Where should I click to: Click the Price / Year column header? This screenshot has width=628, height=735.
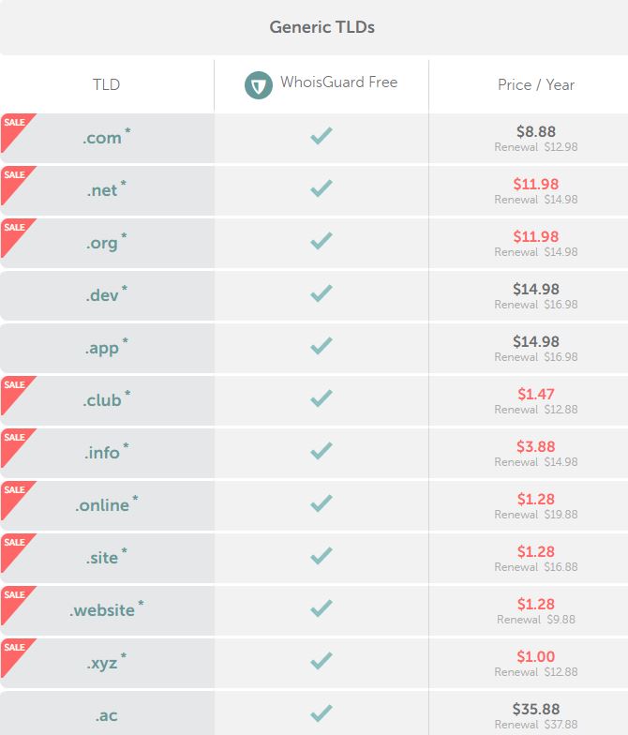click(536, 84)
